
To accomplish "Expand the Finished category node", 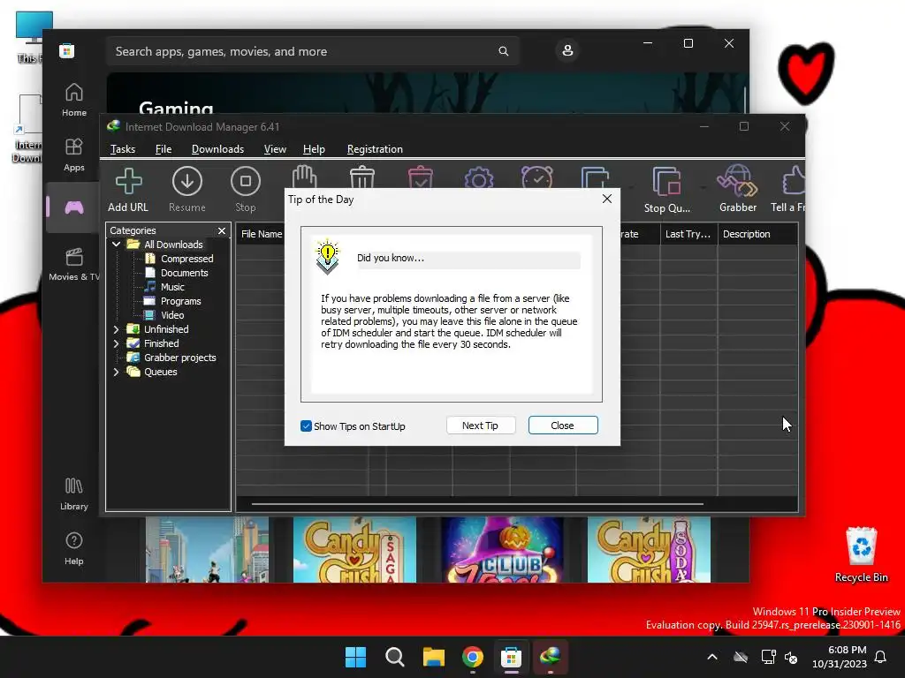I will (x=116, y=343).
